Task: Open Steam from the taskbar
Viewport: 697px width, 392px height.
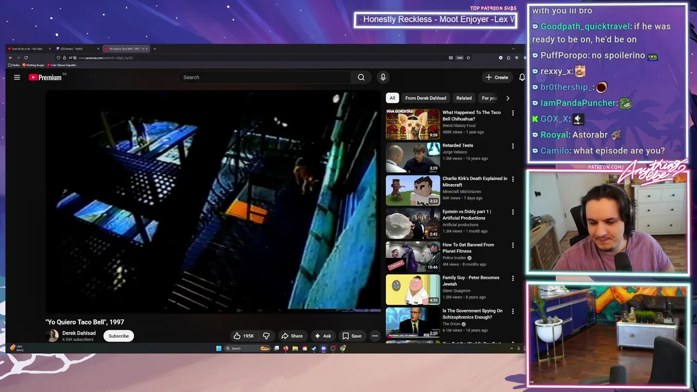Action: click(314, 348)
